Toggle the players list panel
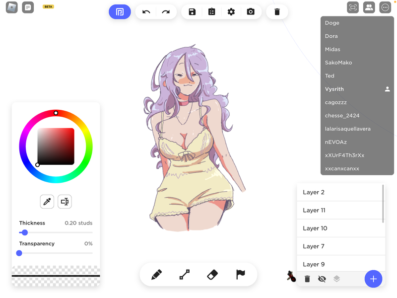 (x=369, y=7)
